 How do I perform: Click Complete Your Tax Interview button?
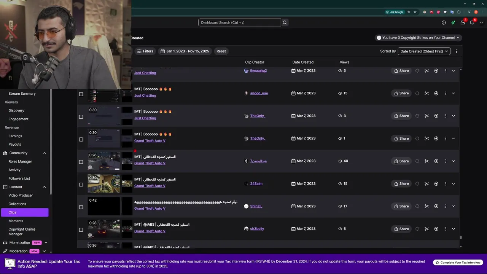458,263
